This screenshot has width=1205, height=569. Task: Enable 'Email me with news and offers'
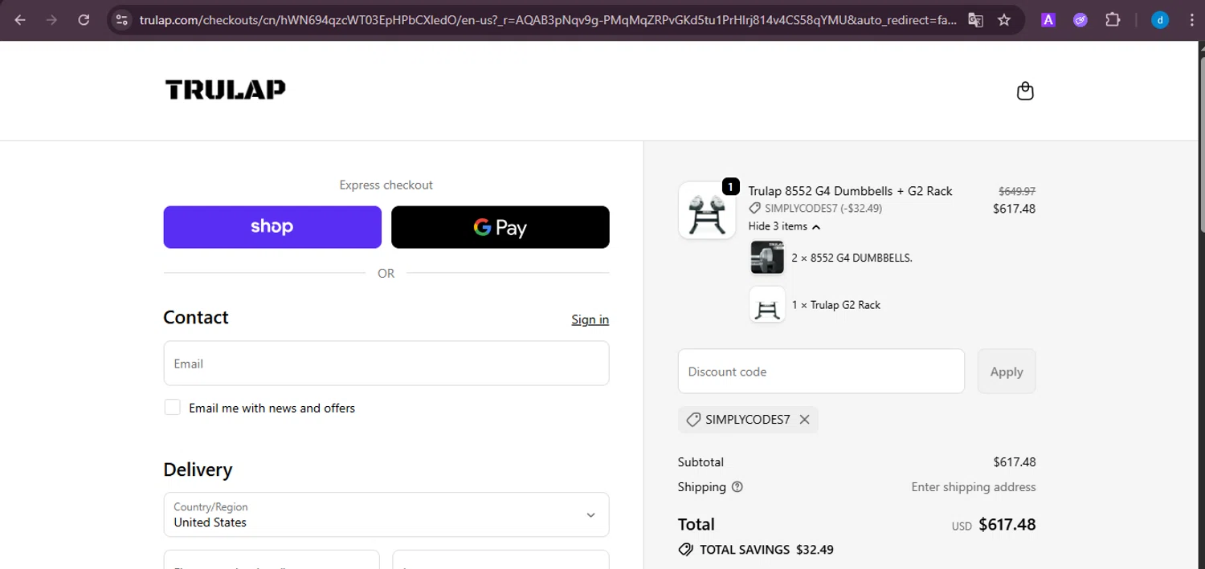coord(173,407)
